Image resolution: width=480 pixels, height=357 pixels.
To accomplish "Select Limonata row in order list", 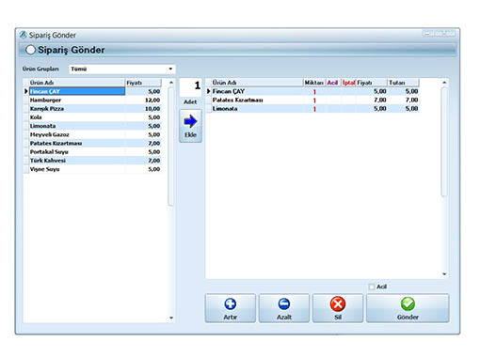I will pos(312,109).
